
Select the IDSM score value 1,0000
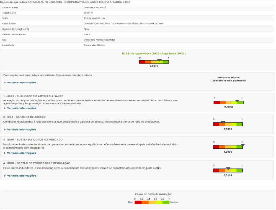click(x=228, y=152)
